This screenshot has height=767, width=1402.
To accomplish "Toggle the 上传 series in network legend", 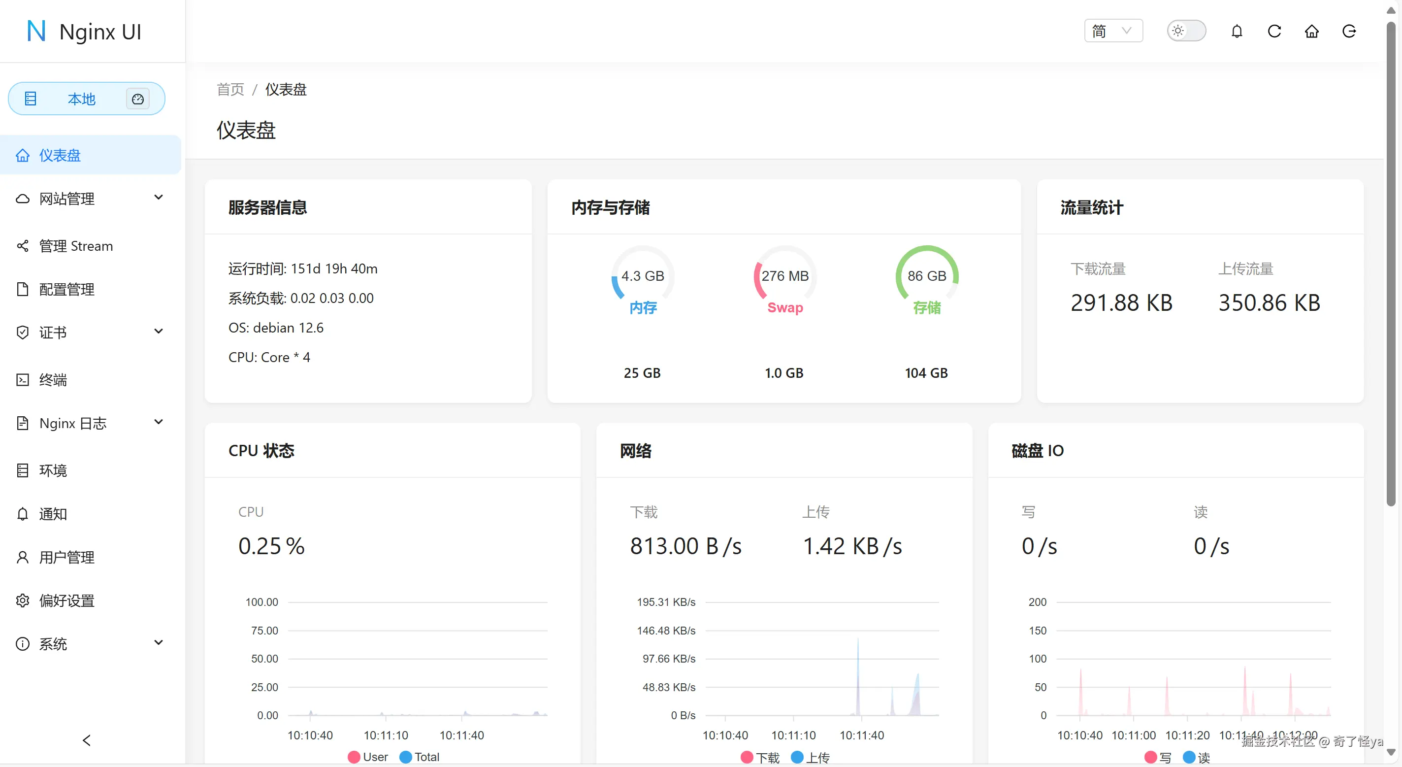I will [811, 757].
